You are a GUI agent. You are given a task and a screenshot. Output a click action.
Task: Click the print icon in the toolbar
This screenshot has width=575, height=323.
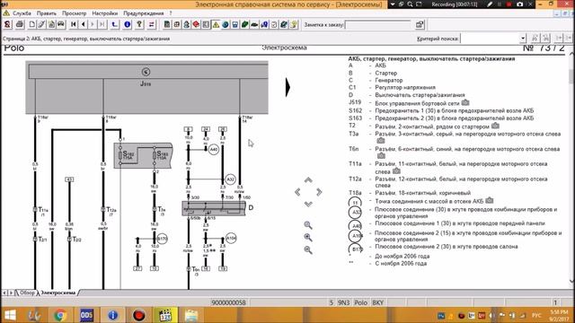pos(20,24)
